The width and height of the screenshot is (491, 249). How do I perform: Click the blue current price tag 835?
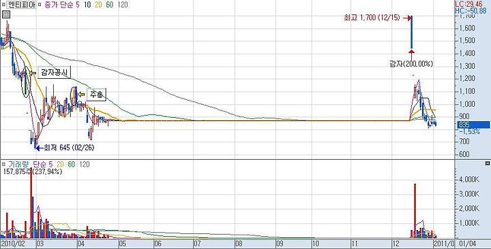473,125
